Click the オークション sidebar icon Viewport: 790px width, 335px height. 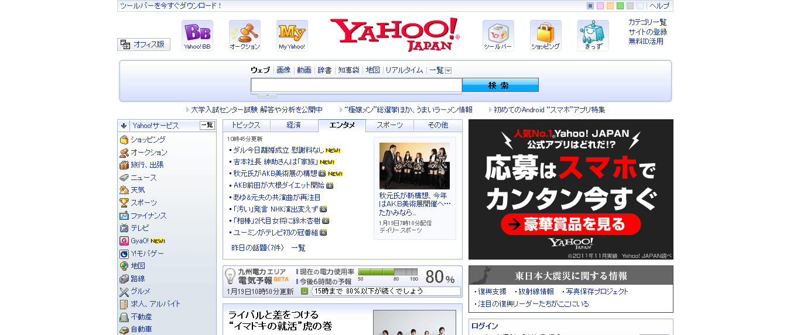tap(124, 153)
